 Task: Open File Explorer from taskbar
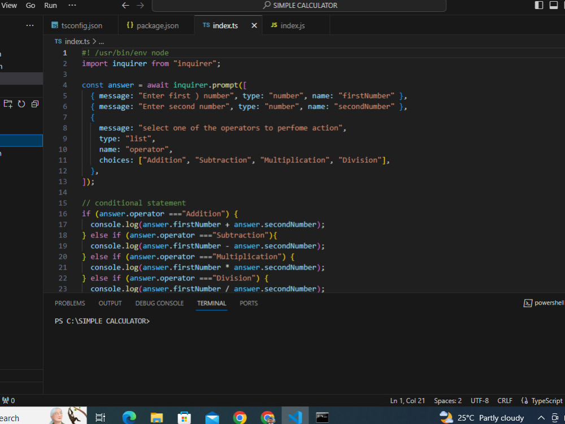[157, 418]
